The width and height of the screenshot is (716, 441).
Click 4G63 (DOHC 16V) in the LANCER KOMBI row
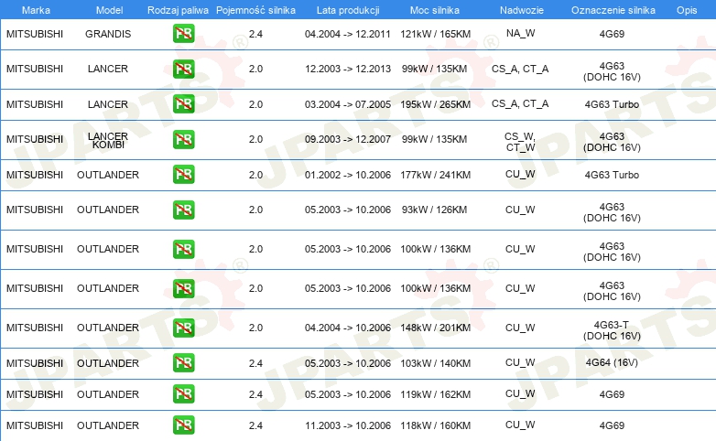[612, 142]
